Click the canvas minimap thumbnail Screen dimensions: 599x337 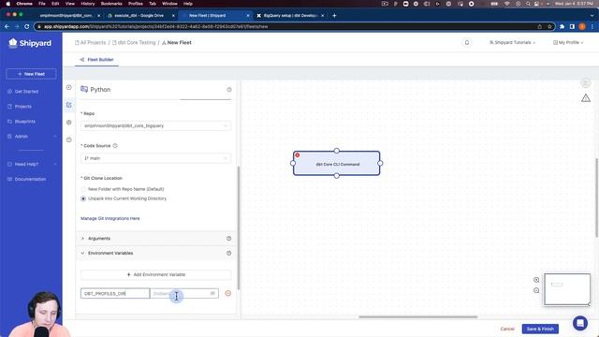click(567, 289)
